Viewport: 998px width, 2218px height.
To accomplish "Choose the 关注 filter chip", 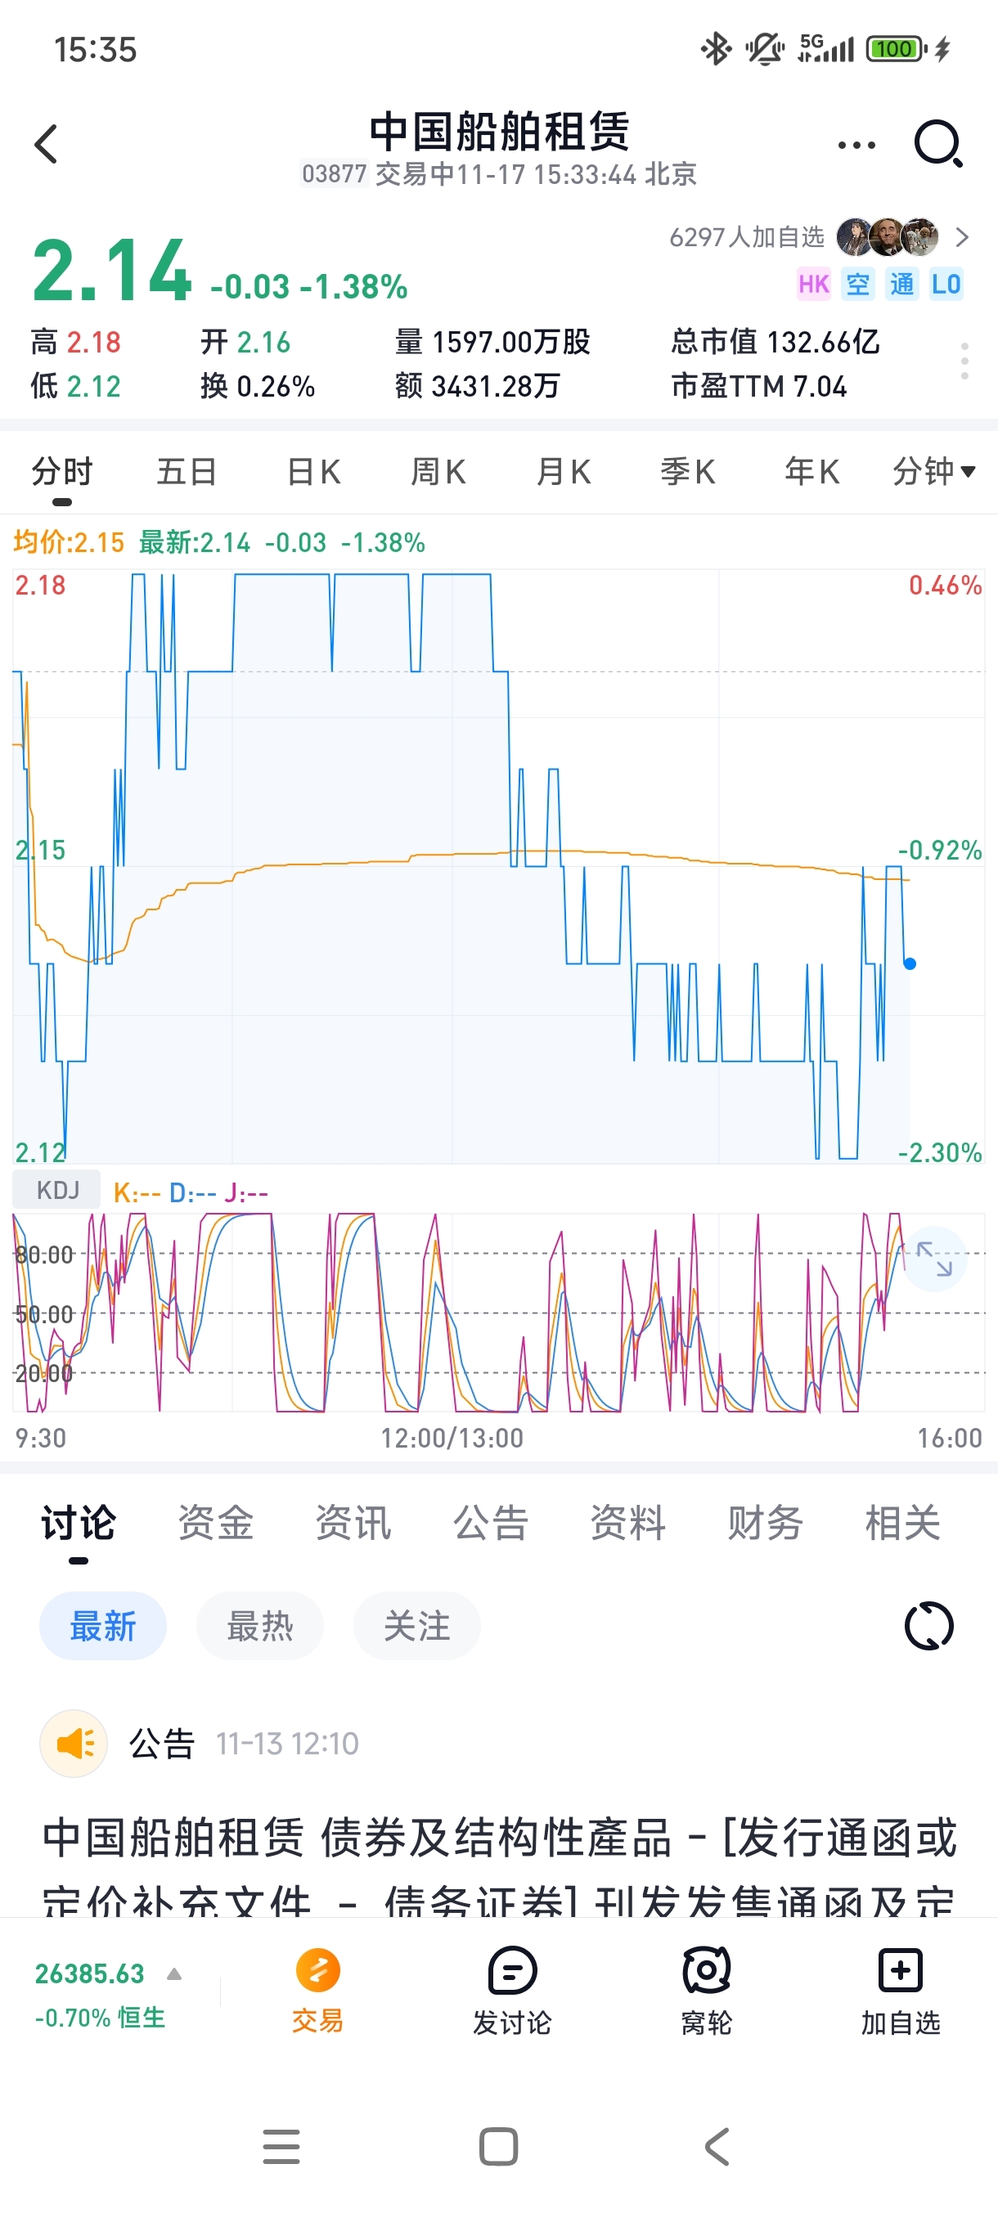I will 416,1626.
